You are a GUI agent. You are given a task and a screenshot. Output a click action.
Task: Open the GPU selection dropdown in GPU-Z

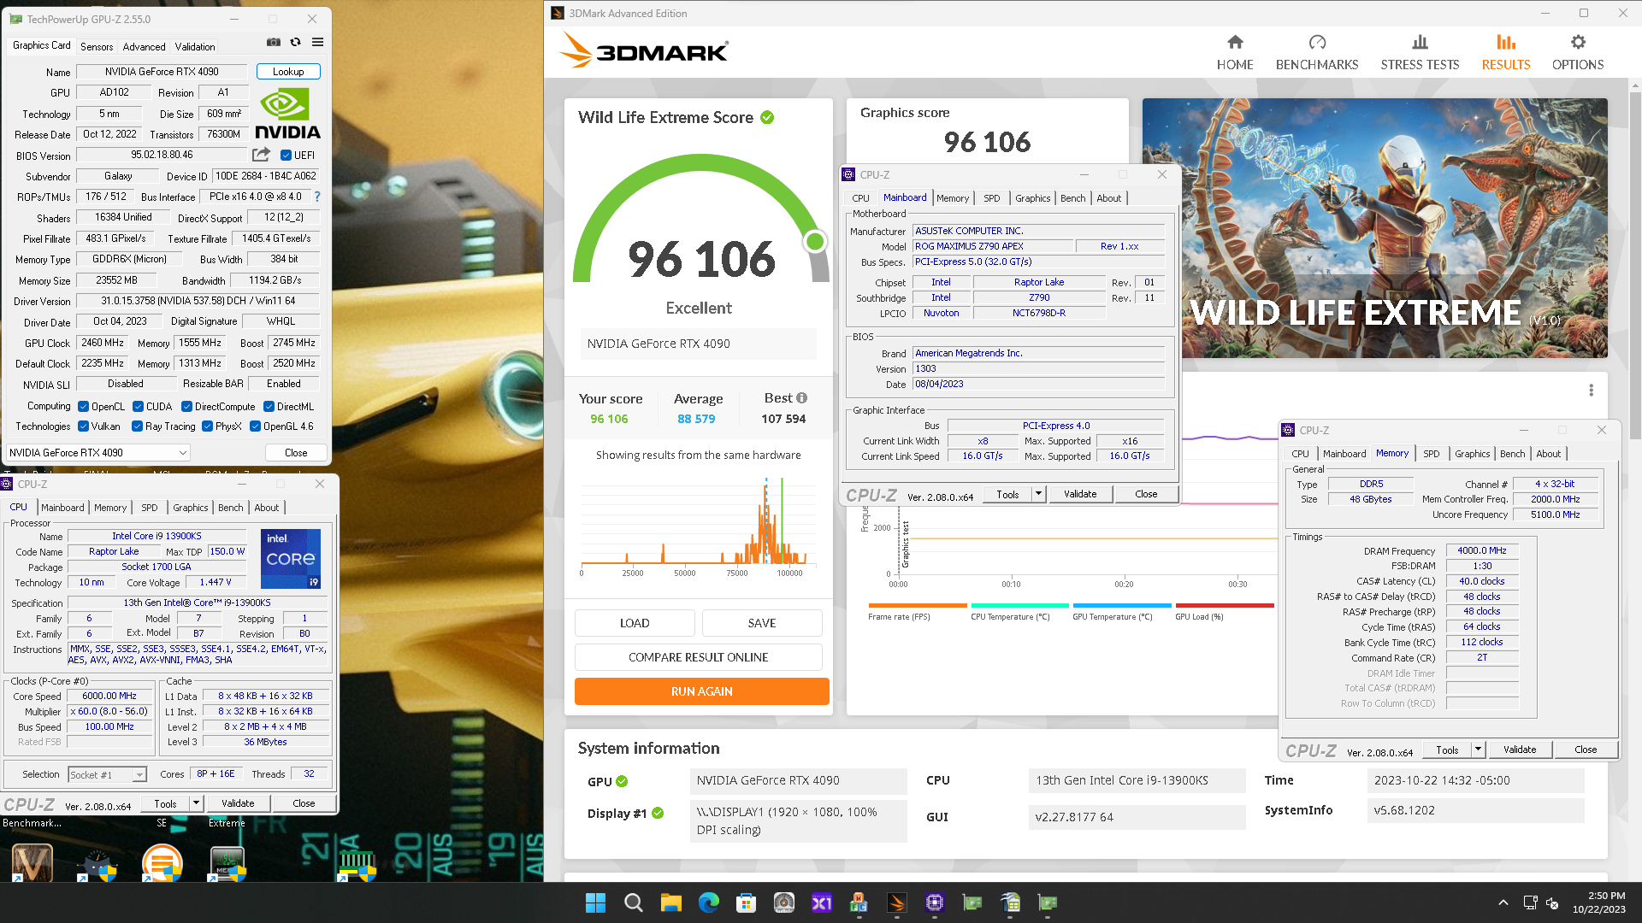(98, 453)
